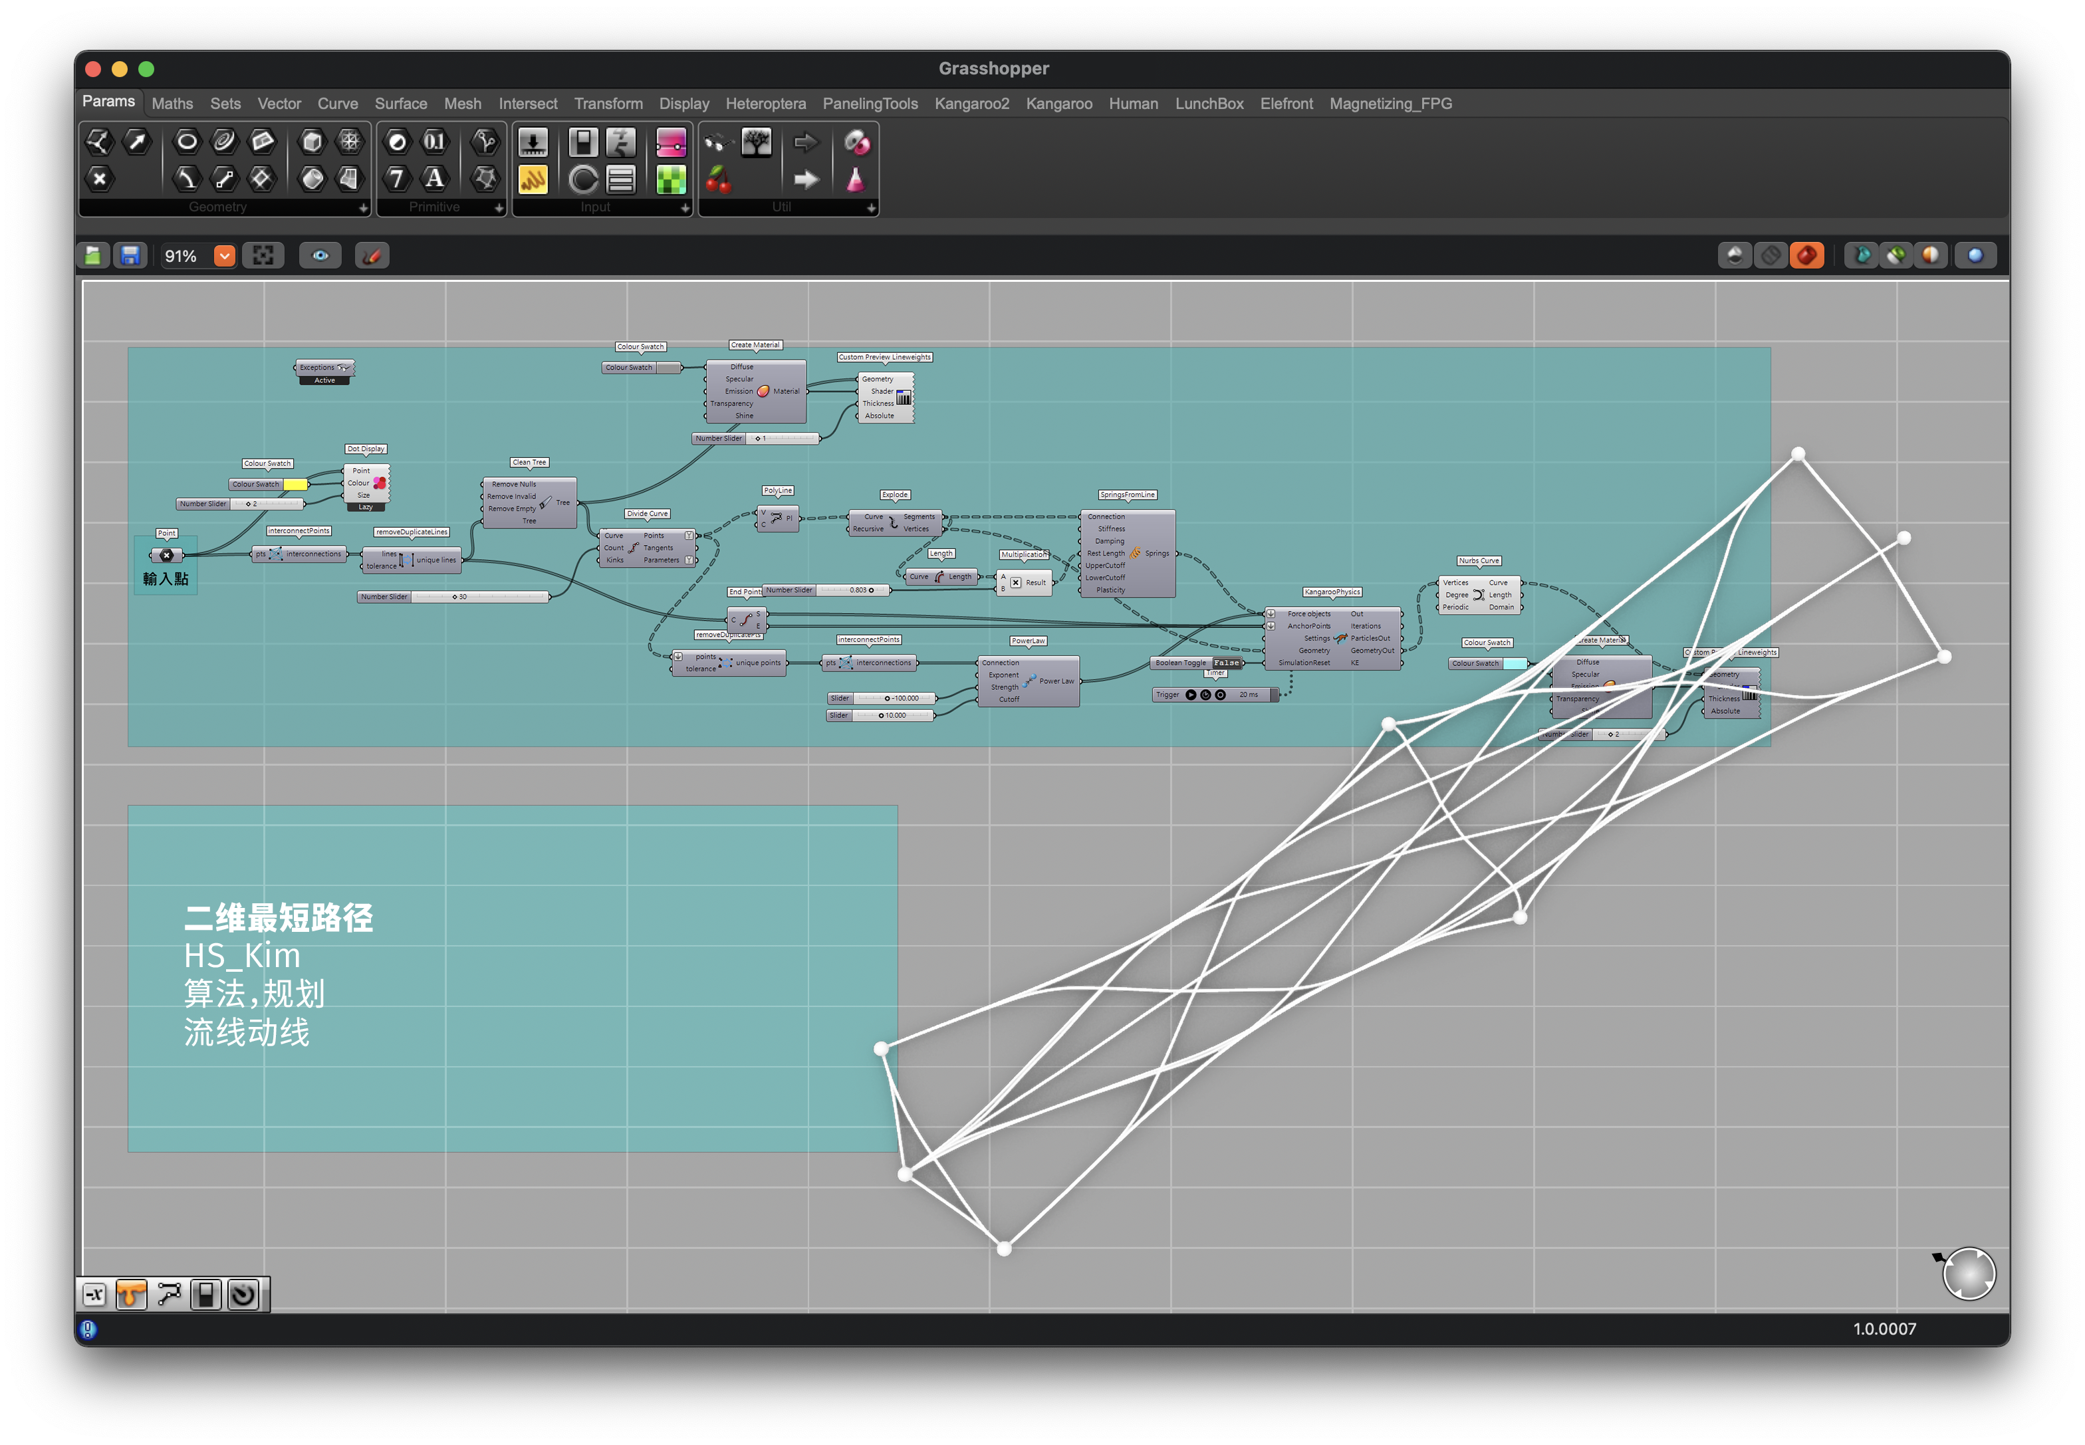Click the tree viewer Util icon
Viewport: 2085px width, 1445px height.
click(757, 141)
